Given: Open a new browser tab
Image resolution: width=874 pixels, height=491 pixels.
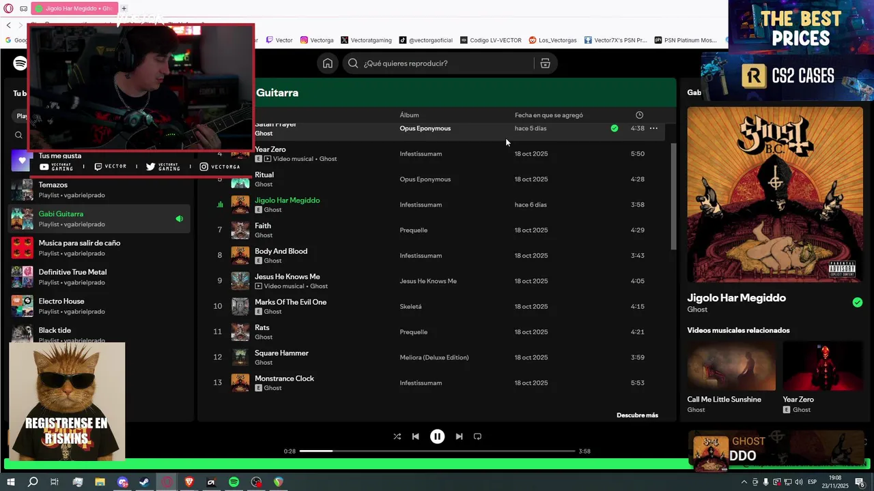Looking at the screenshot, I should [124, 8].
